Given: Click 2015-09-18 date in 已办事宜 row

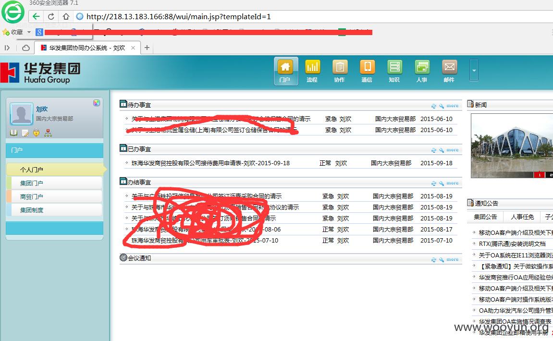Looking at the screenshot, I should 436,163.
